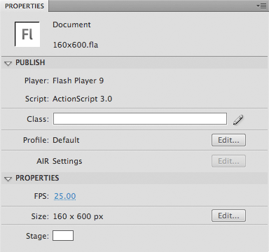The width and height of the screenshot is (269, 252).
Task: Click the Flash document Fl icon
Action: [27, 34]
